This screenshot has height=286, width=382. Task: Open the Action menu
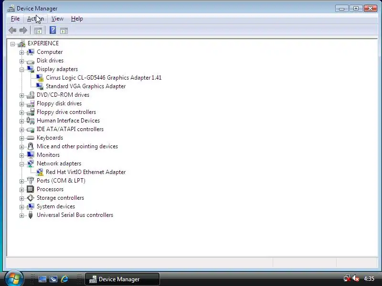(x=35, y=19)
